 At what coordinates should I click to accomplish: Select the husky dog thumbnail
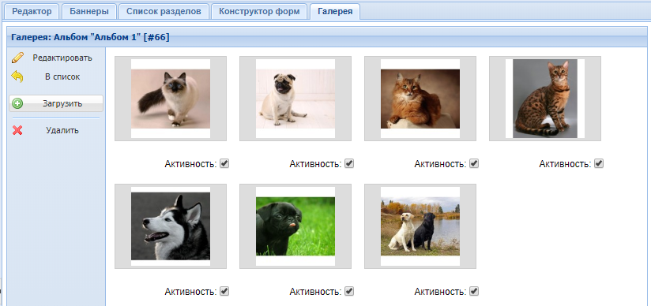tap(171, 226)
